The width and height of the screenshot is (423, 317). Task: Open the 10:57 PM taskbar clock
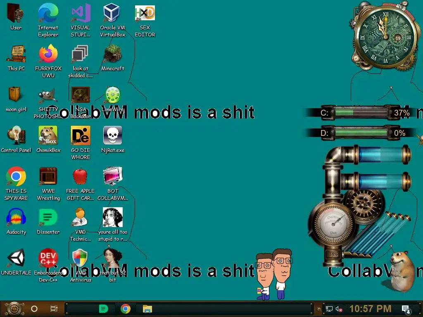(x=371, y=309)
